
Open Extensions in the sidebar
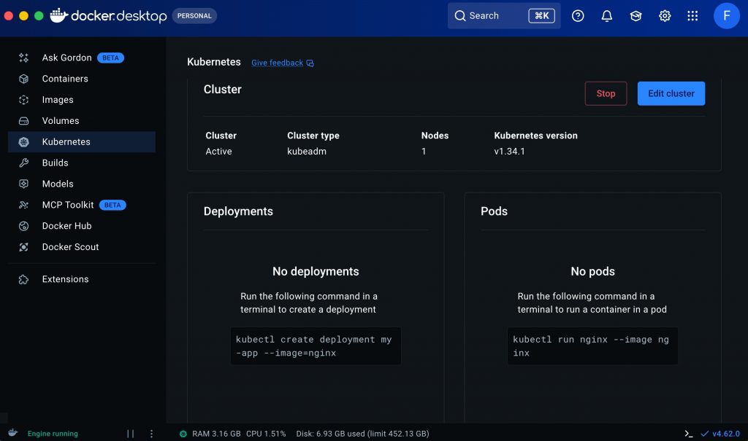click(x=65, y=279)
